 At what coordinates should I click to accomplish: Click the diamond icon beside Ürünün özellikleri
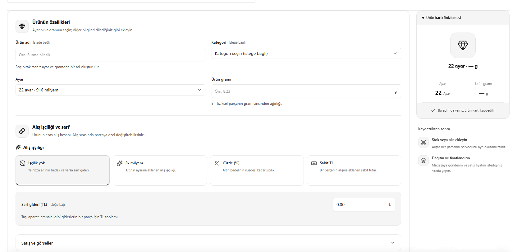click(x=22, y=26)
